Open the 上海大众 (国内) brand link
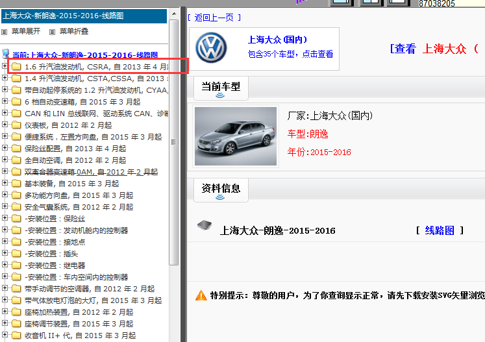Image resolution: width=485 pixels, height=342 pixels. point(277,40)
